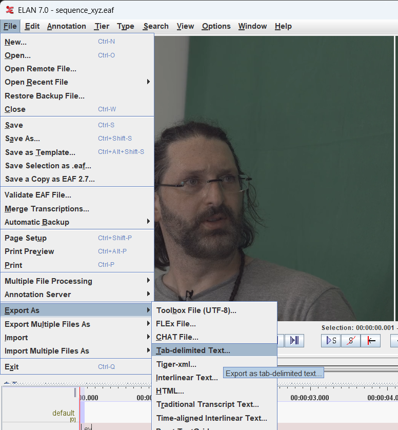Screen dimensions: 398x430
Task: Click the clear selection button
Action: pyautogui.click(x=351, y=341)
